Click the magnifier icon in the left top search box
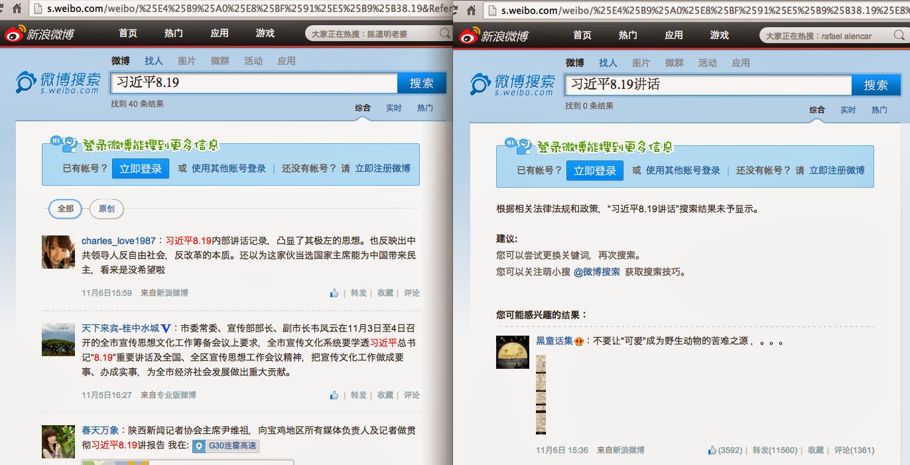 click(x=444, y=34)
